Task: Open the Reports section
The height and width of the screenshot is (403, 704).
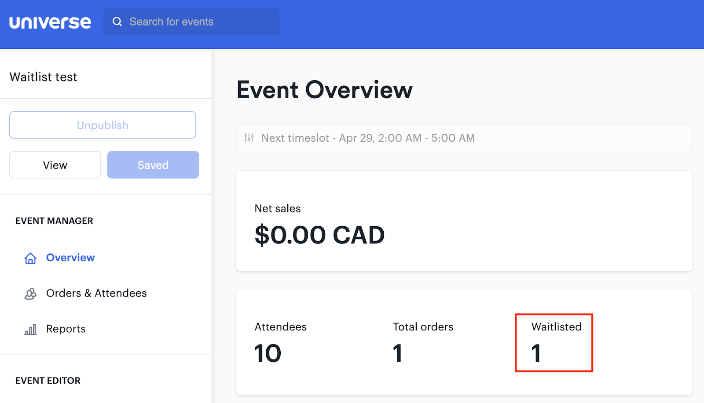Action: pyautogui.click(x=66, y=329)
